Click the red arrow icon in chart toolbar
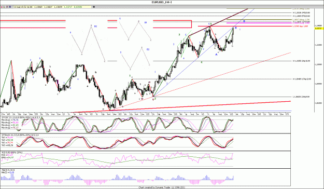The height and width of the screenshot is (189, 324). pos(2,7)
